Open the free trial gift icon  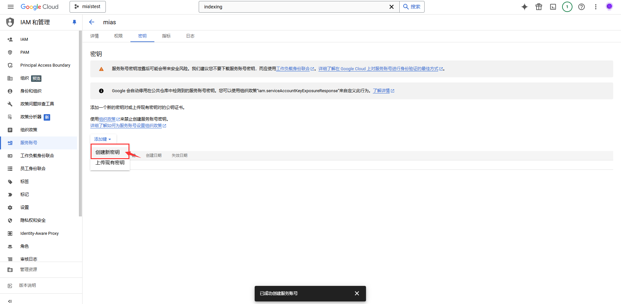(x=539, y=7)
